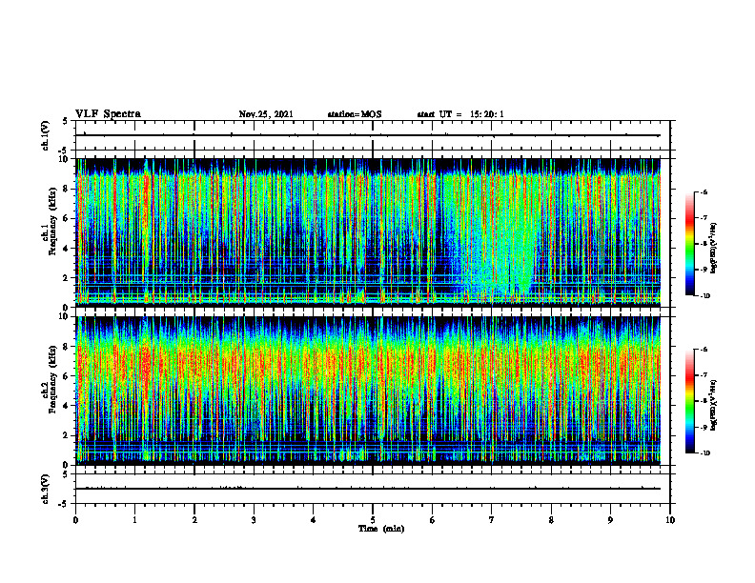Image resolution: width=755 pixels, height=583 pixels.
Task: Select the "start UT = 15:20: 1" text
Action: coord(460,114)
